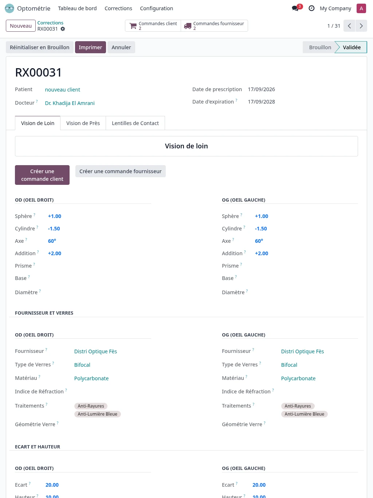The height and width of the screenshot is (498, 373).
Task: Switch to Vision de Près tab
Action: tap(83, 123)
